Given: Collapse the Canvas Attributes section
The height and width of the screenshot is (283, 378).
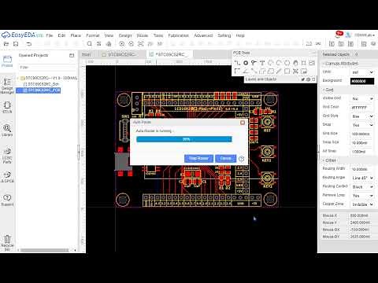Looking at the screenshot, I should pyautogui.click(x=340, y=64).
